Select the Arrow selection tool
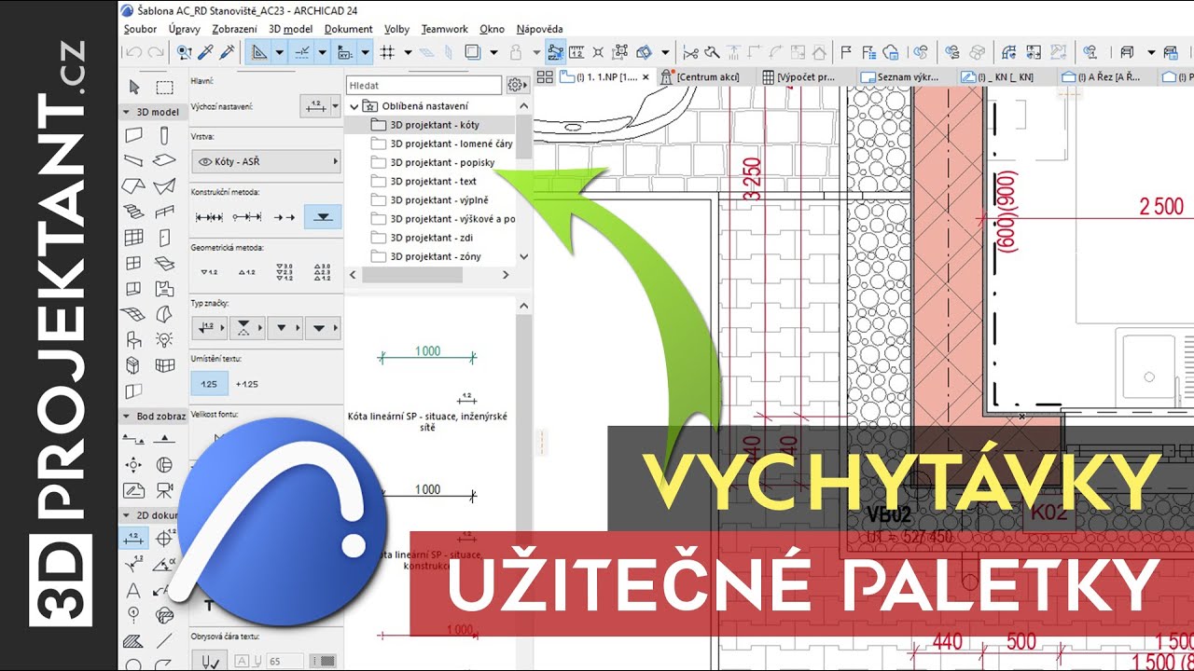The height and width of the screenshot is (671, 1194). (x=134, y=87)
